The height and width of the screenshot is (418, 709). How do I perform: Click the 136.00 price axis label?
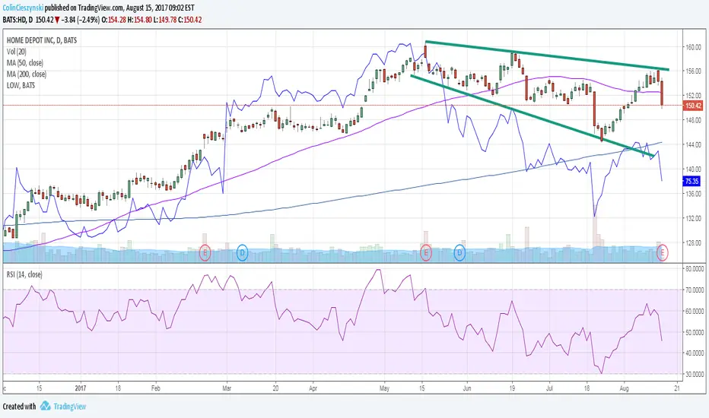(693, 194)
